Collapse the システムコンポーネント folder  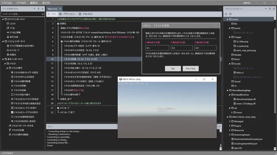[x=3, y=41]
